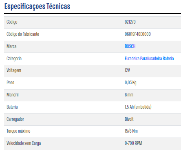Select the Marca row label
This screenshot has width=181, height=153.
11,46
